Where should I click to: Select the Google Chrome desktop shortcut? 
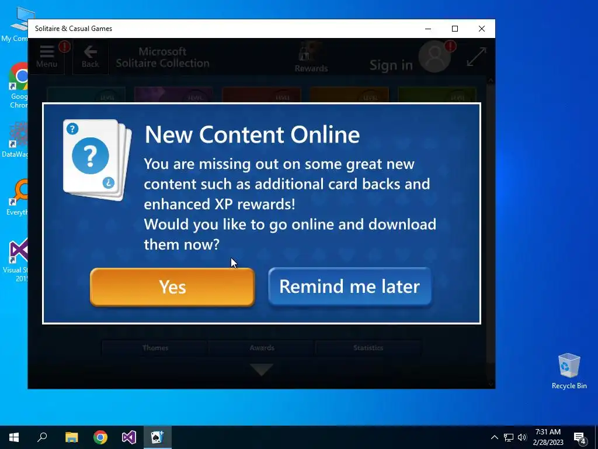(18, 85)
